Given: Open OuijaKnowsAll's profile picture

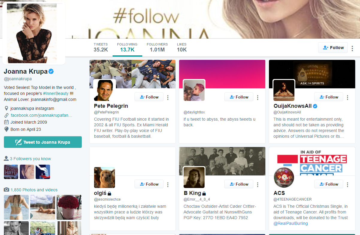Looking at the screenshot, I should pyautogui.click(x=284, y=90).
